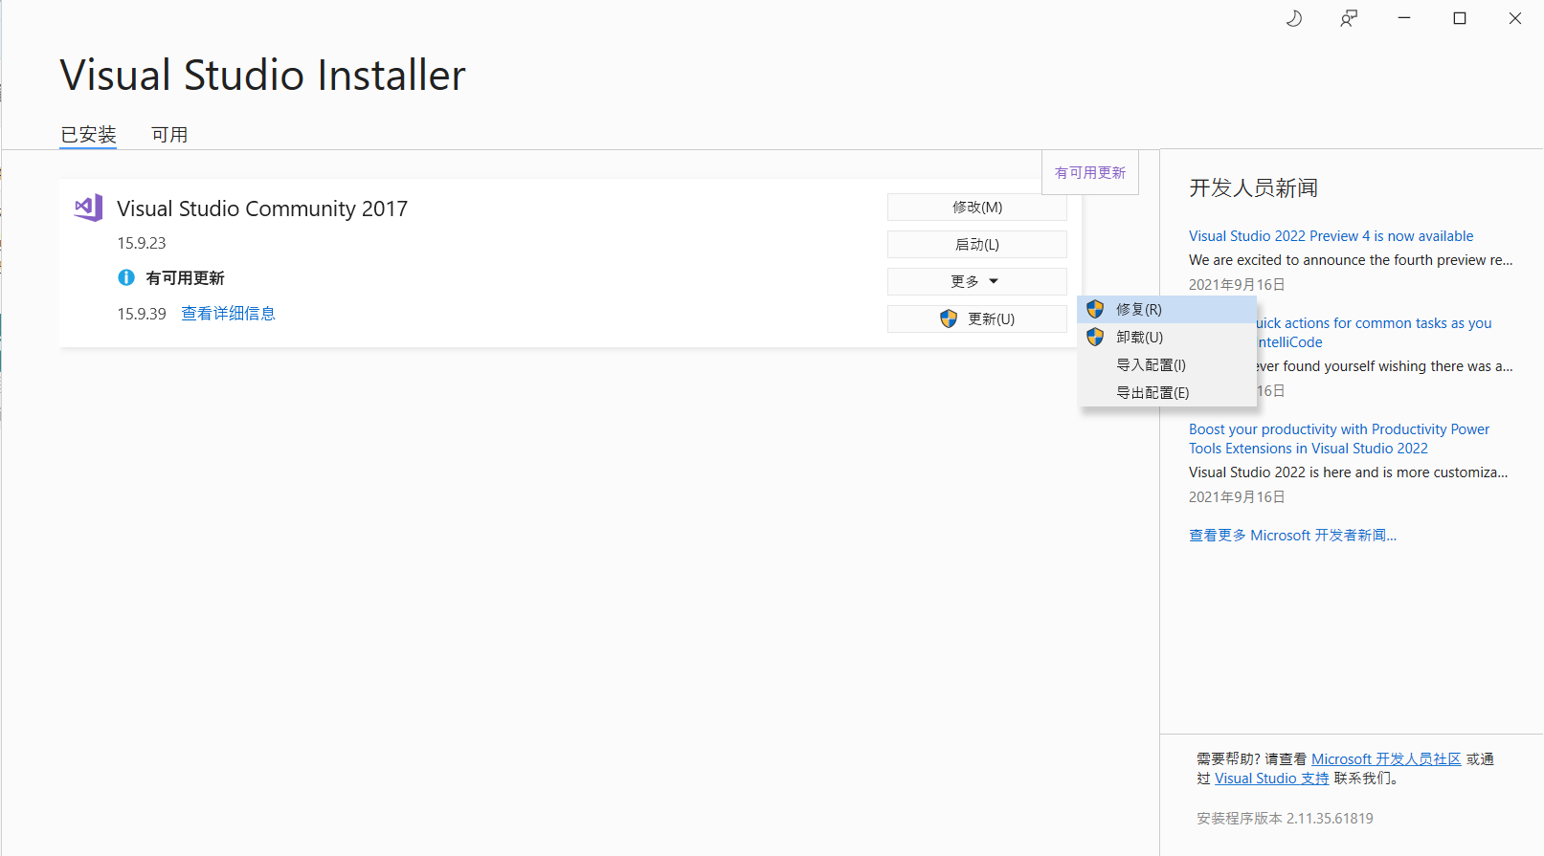Choose 导入配置(I) from the menu
This screenshot has width=1544, height=856.
point(1167,364)
